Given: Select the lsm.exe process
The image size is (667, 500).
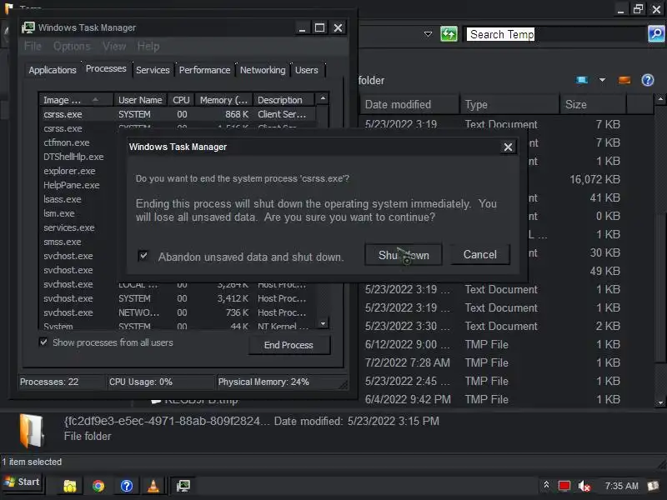Looking at the screenshot, I should click(58, 213).
